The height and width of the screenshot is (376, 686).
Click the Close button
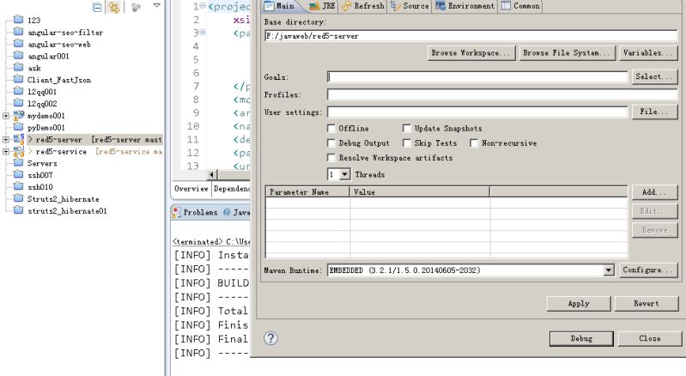tap(650, 338)
